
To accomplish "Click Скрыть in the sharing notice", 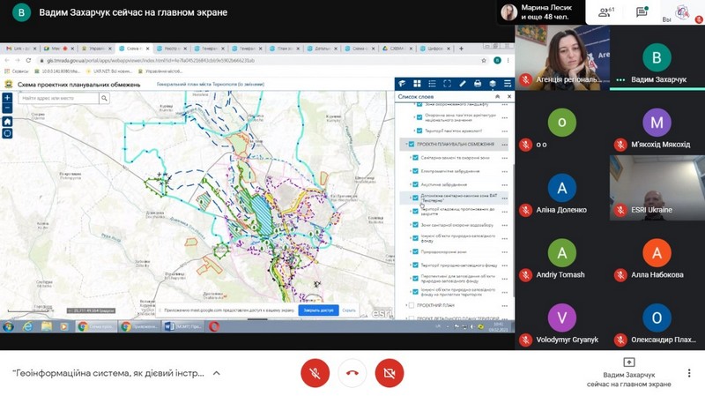I will click(x=349, y=310).
